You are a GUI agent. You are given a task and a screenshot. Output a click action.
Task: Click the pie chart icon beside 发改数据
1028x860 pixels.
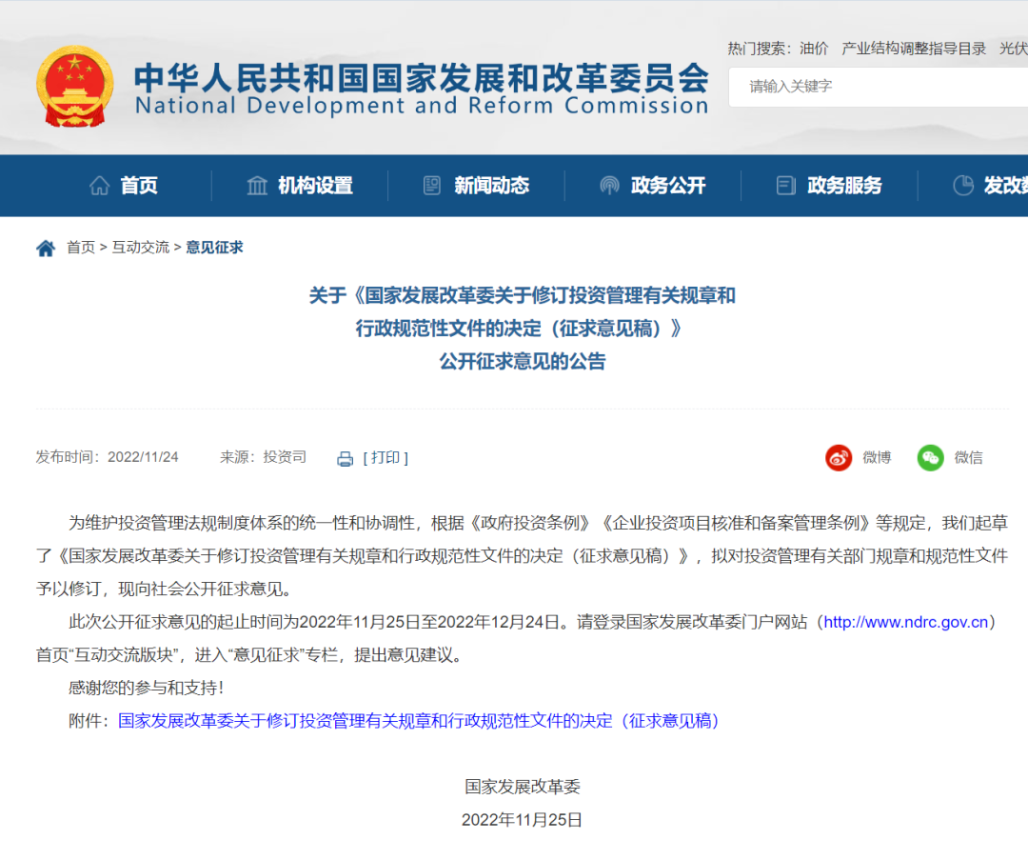[962, 186]
